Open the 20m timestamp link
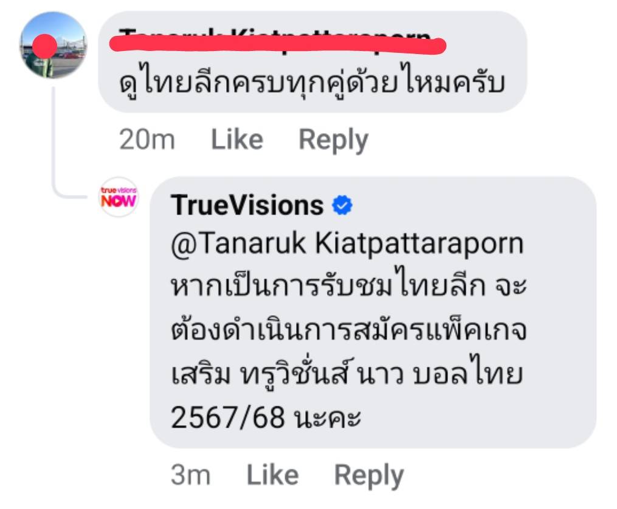The image size is (617, 509). pos(146,140)
